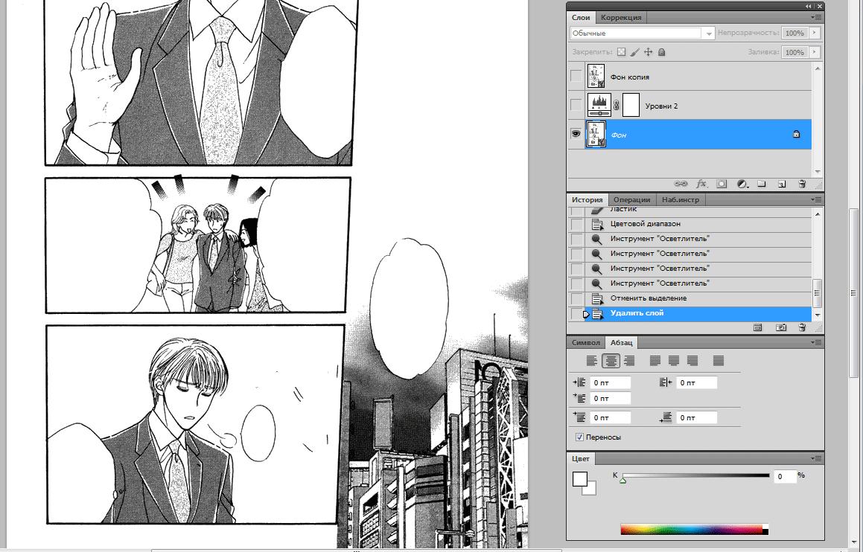
Task: Open the Заливка fill slider arrow
Action: click(x=815, y=52)
